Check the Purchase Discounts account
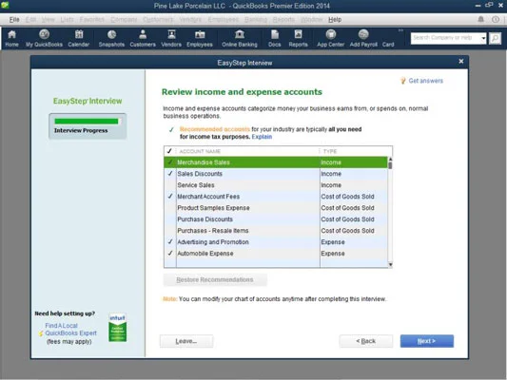 tap(170, 219)
